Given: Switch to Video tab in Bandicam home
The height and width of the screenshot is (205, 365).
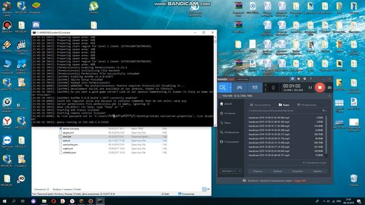Looking at the screenshot, I should [284, 105].
